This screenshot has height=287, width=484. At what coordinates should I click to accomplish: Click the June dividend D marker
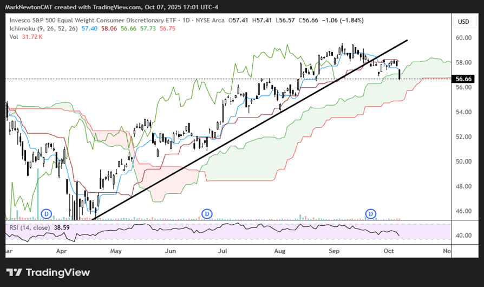[x=207, y=213]
